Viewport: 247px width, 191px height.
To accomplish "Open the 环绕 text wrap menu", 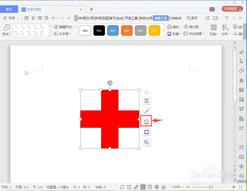I will (x=213, y=30).
